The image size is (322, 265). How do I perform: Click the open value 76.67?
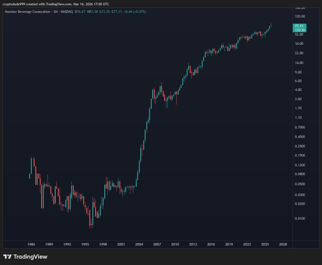(x=81, y=12)
